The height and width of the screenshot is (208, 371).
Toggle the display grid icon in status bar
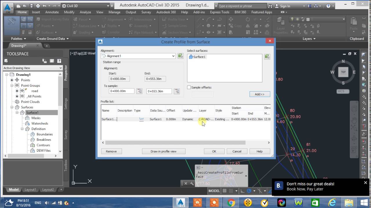[225, 191]
